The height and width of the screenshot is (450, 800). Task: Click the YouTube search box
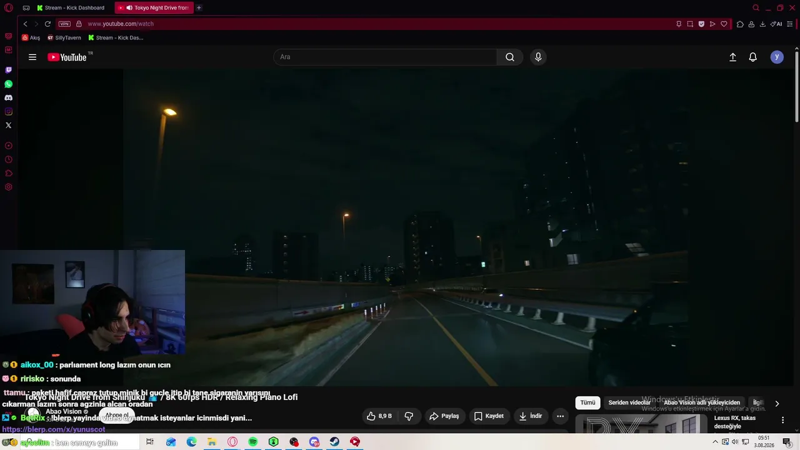click(x=385, y=57)
